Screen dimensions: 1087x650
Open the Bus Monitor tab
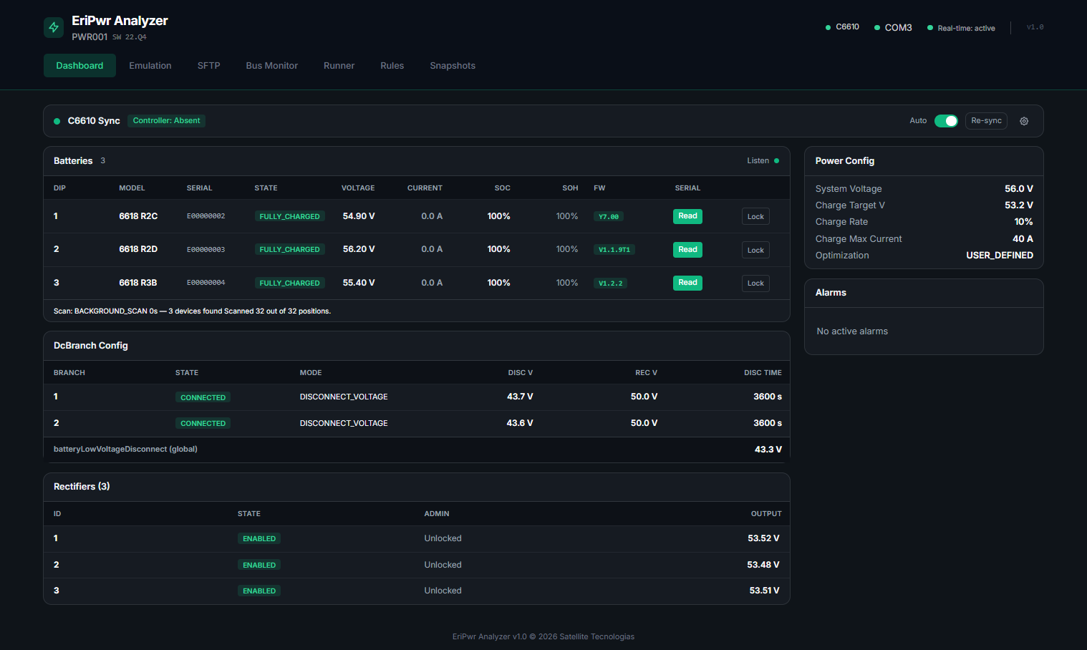271,65
